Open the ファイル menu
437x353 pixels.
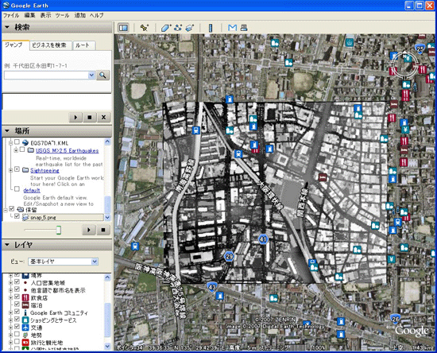click(11, 15)
